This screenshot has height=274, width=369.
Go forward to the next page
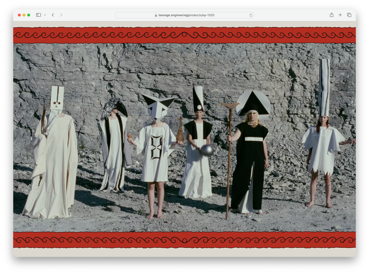pos(61,15)
